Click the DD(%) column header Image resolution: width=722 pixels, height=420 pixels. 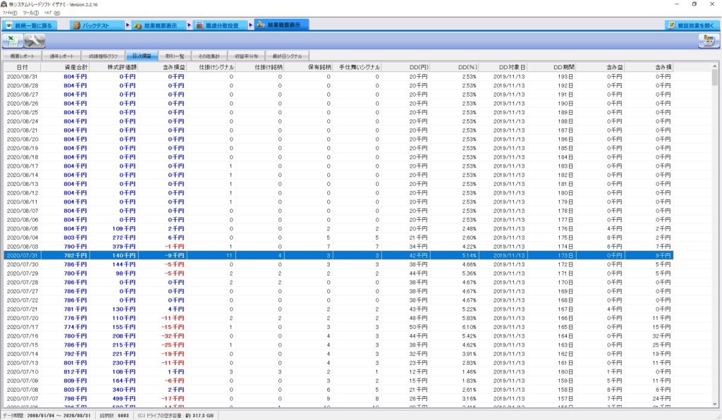coord(467,66)
